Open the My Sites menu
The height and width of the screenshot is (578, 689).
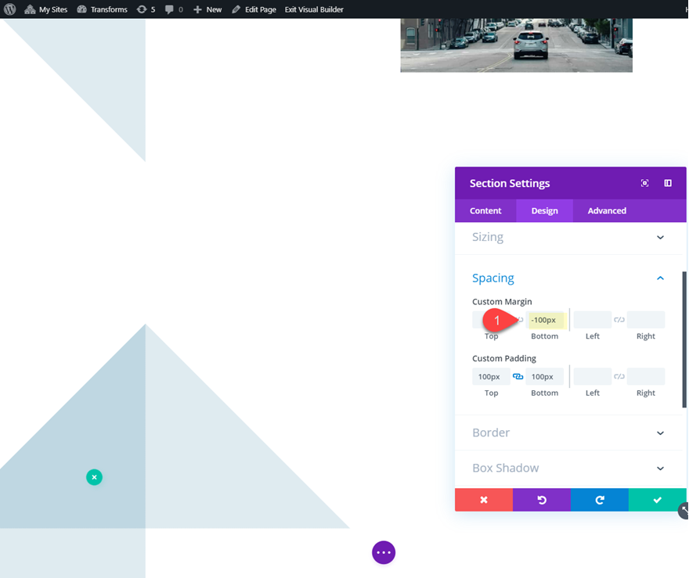pyautogui.click(x=45, y=9)
